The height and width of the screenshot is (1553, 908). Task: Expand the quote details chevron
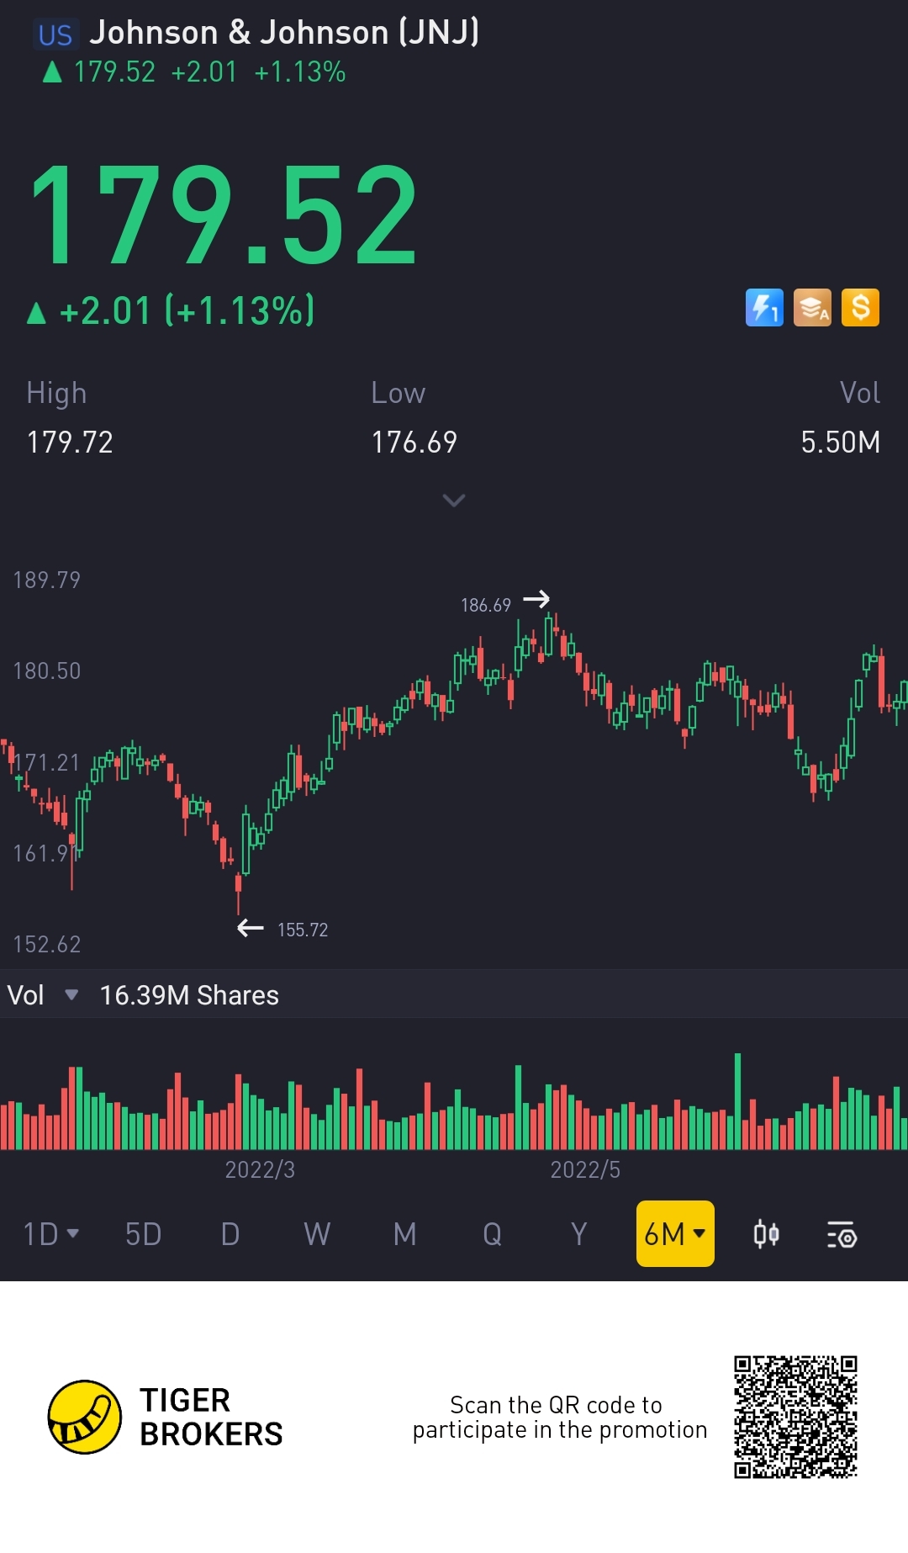tap(454, 501)
